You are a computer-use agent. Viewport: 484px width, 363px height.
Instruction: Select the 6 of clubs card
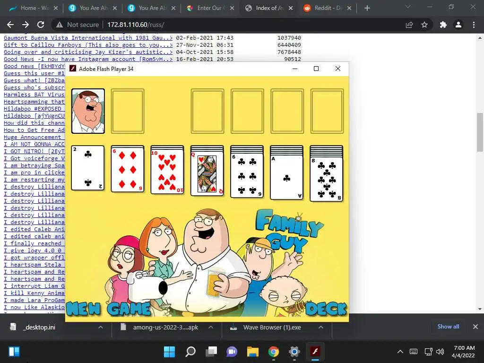coord(247,175)
